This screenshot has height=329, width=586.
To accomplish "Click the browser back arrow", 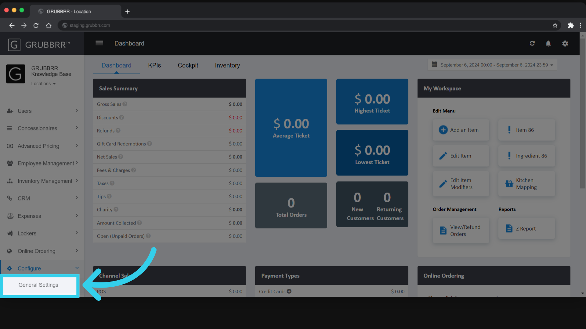I will click(x=12, y=25).
